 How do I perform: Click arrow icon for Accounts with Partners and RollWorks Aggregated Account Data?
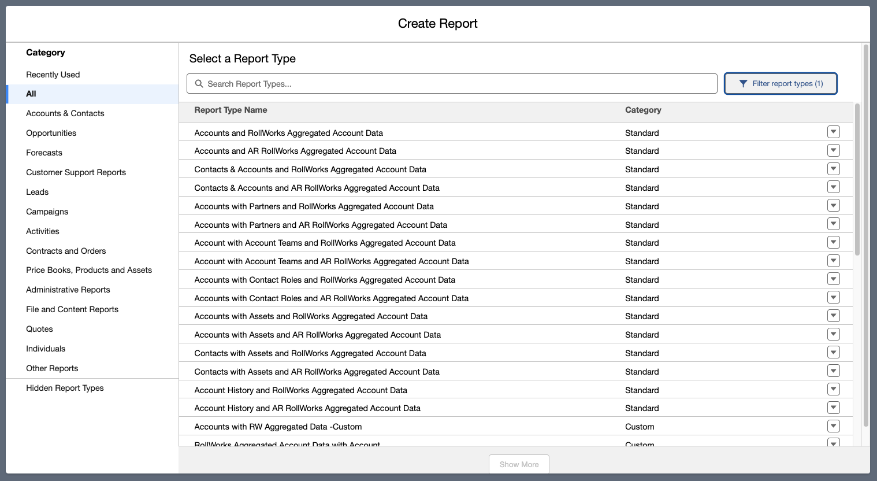click(x=833, y=205)
